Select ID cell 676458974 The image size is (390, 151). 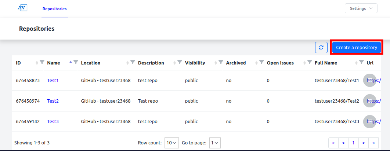(28, 101)
